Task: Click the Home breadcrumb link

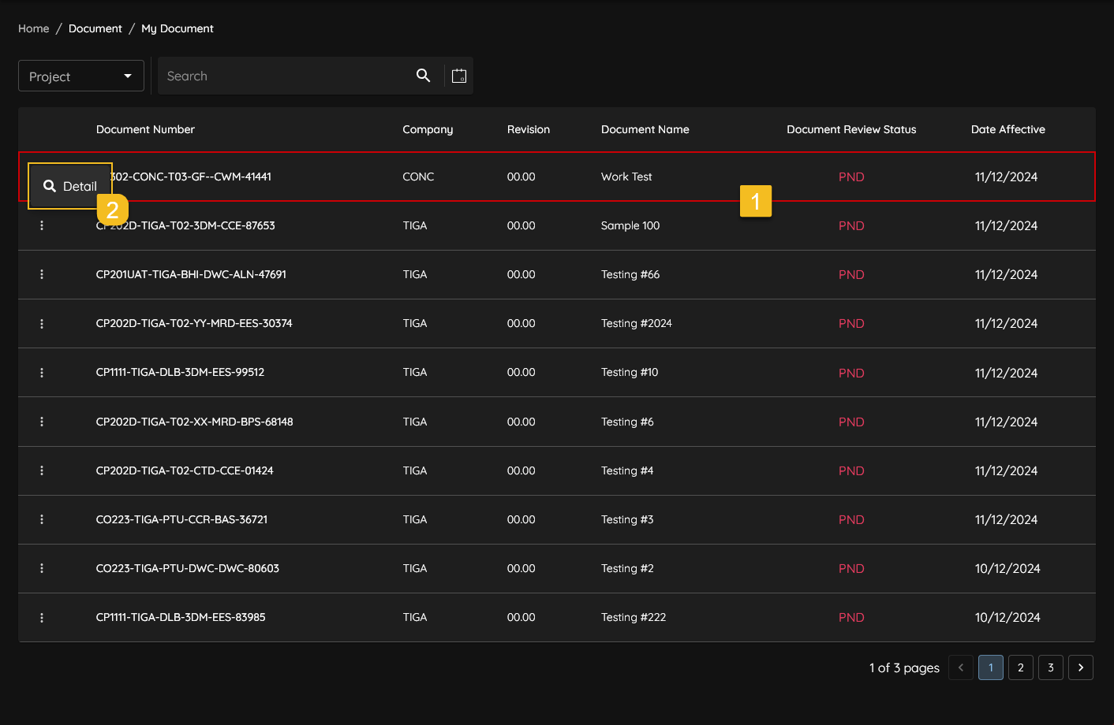Action: (x=34, y=28)
